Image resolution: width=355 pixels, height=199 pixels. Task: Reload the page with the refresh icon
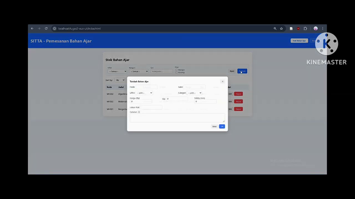(46, 28)
